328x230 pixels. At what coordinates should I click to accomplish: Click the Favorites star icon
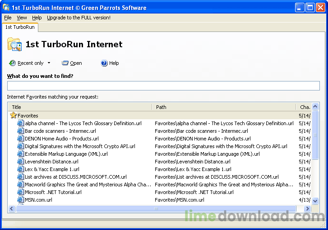pos(14,115)
